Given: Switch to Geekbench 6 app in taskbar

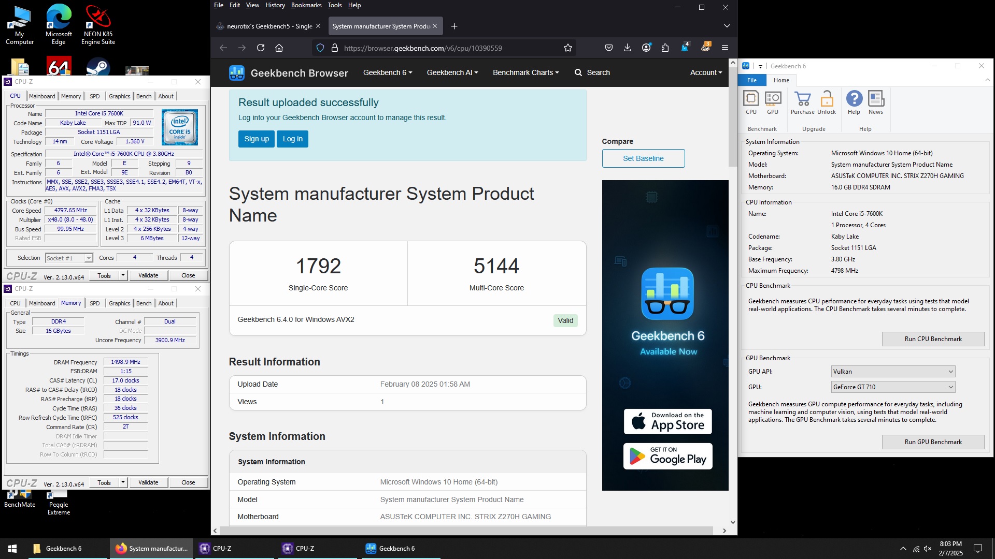Looking at the screenshot, I should [x=400, y=548].
